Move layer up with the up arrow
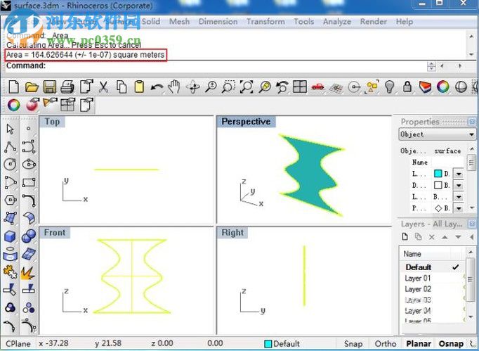The width and height of the screenshot is (479, 351). click(x=445, y=237)
